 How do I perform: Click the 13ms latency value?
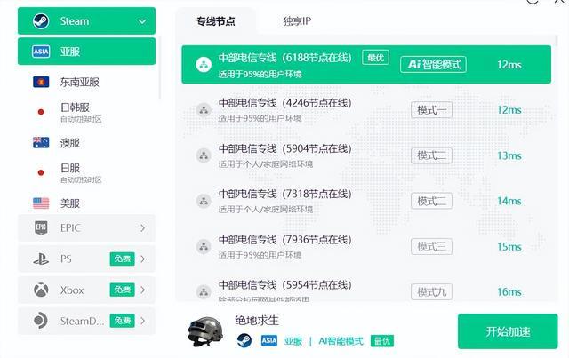509,155
